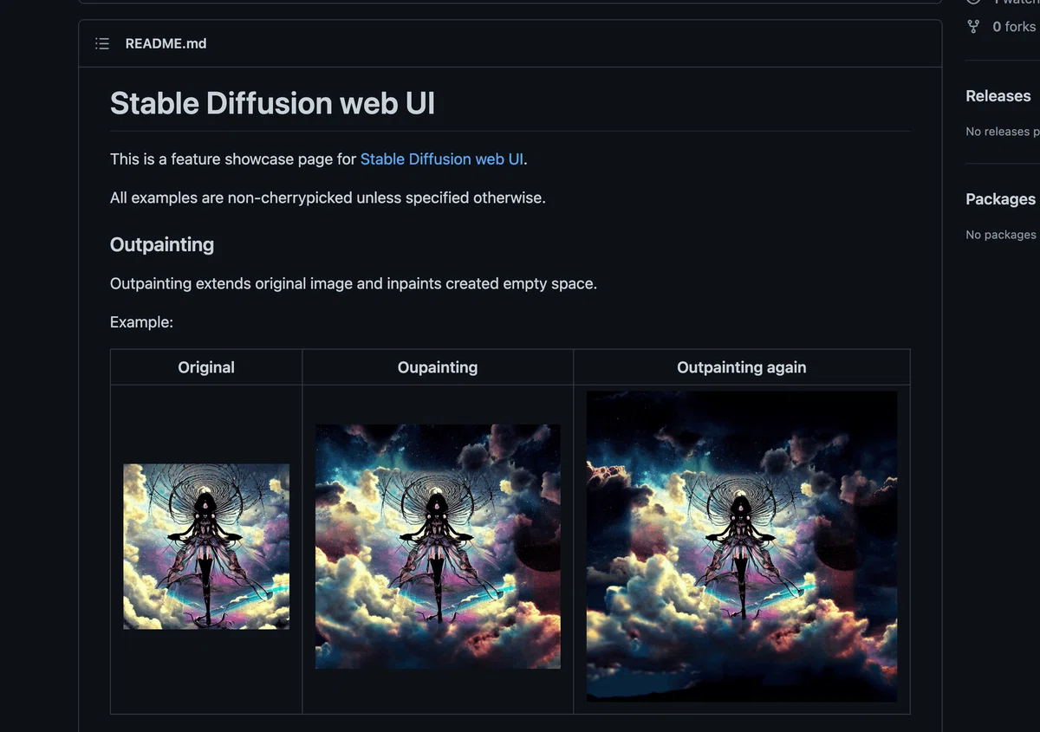Click the 'No releases' text

pyautogui.click(x=1002, y=132)
